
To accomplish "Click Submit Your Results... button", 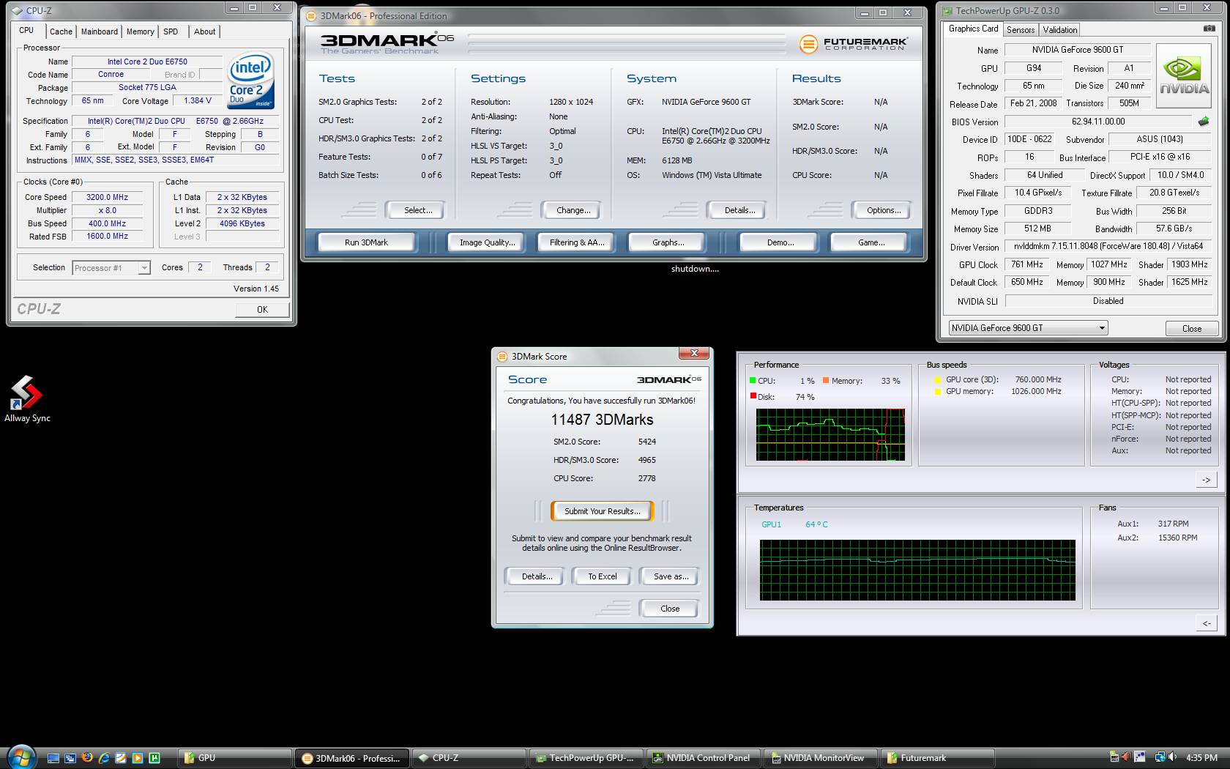I will pos(602,511).
